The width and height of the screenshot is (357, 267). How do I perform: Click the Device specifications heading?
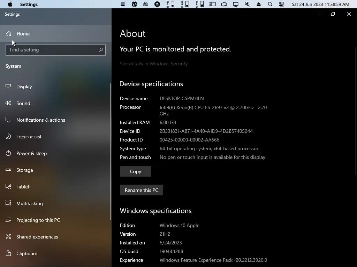(x=151, y=84)
